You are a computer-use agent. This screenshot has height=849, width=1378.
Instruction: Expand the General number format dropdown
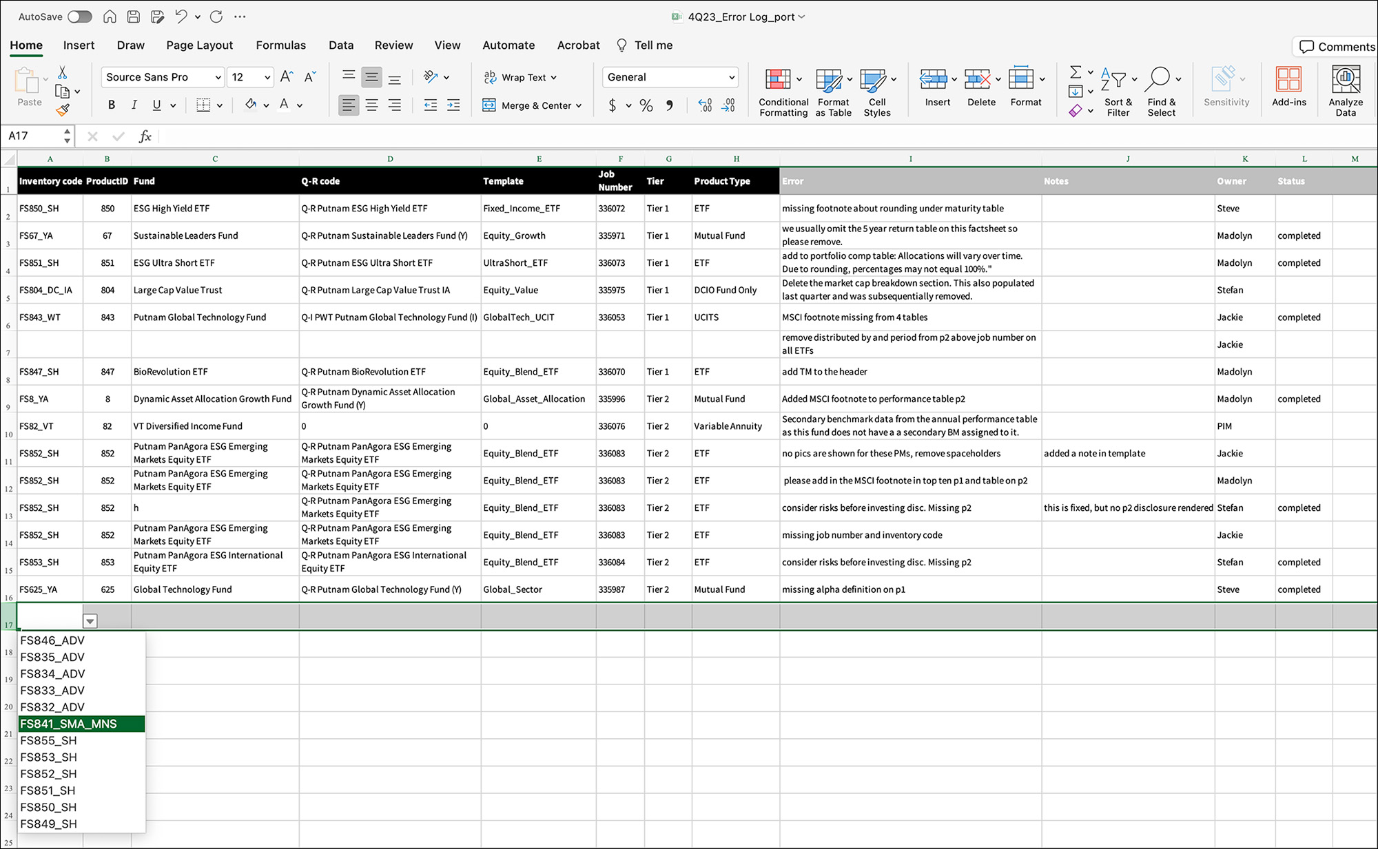click(731, 77)
